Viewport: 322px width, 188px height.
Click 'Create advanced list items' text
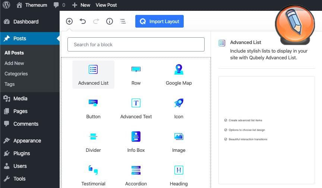245,120
